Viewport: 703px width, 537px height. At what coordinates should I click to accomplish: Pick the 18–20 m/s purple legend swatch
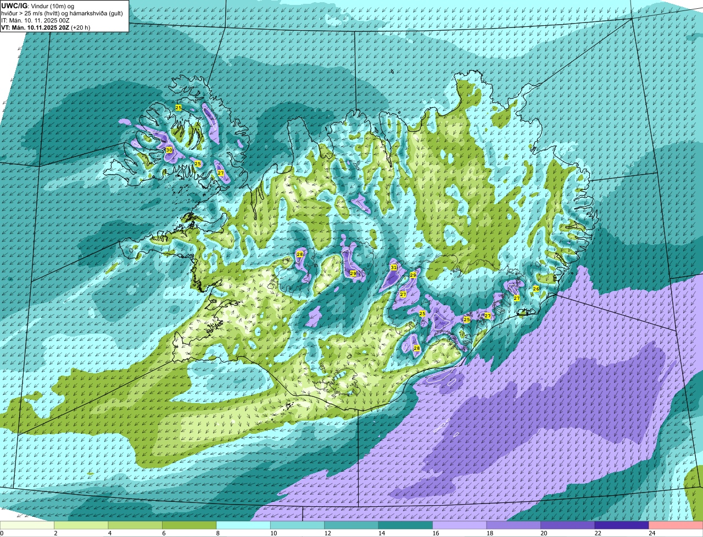(x=515, y=525)
